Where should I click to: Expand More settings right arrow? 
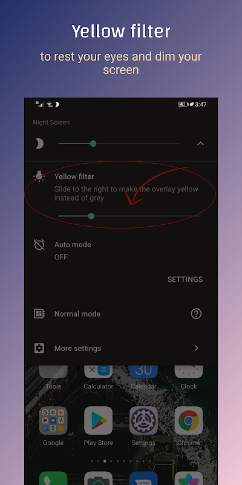coord(196,348)
